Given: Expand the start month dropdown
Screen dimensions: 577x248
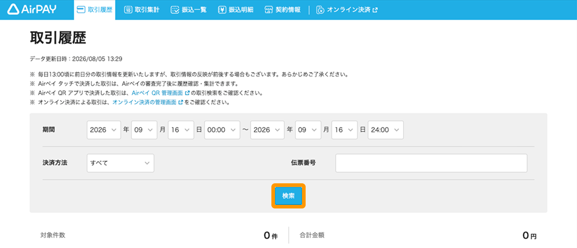Looking at the screenshot, I should click(x=144, y=130).
